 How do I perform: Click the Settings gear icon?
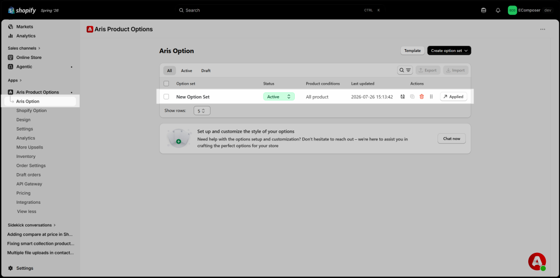[11, 268]
